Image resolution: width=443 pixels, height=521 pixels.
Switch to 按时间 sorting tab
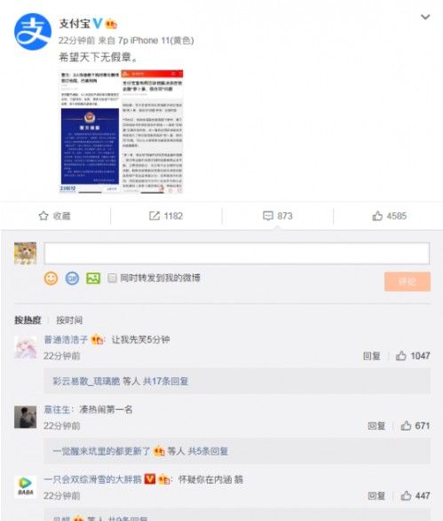[69, 320]
